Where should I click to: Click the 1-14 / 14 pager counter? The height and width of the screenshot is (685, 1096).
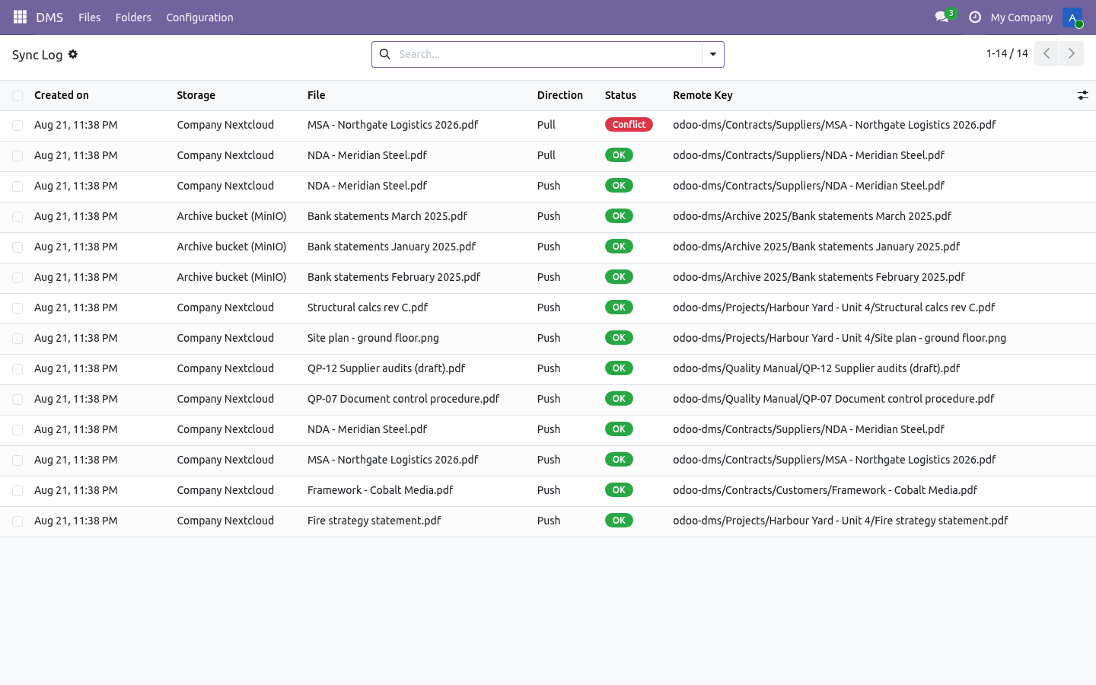point(1007,53)
